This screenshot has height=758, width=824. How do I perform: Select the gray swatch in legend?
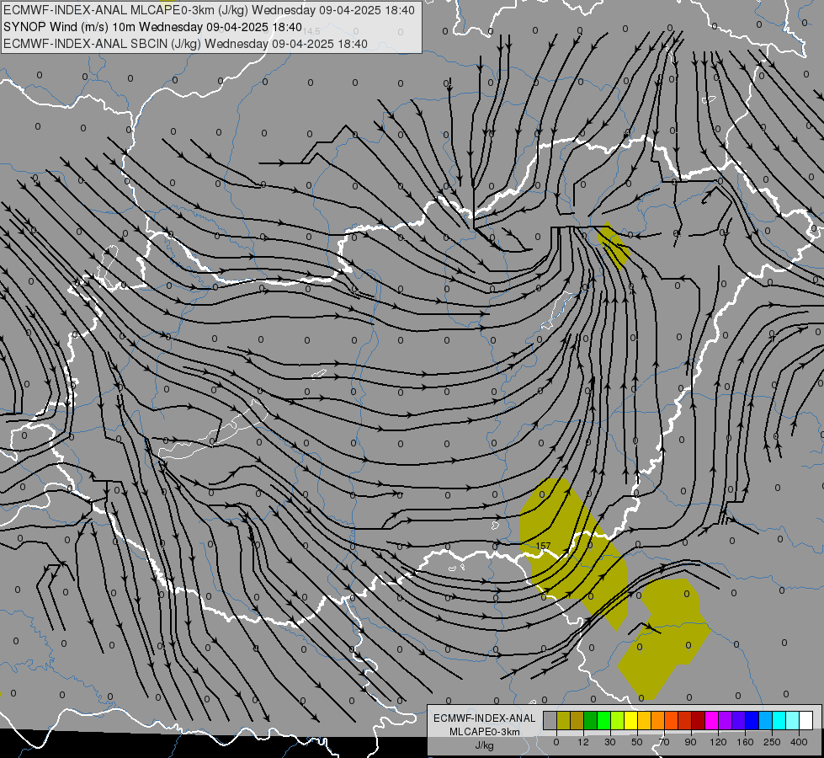(550, 721)
